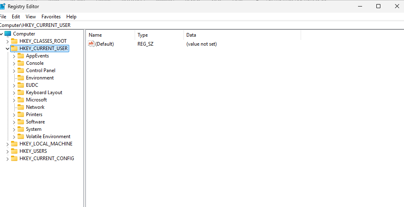This screenshot has width=404, height=207.
Task: Expand the Console key arrow
Action: pyautogui.click(x=14, y=63)
